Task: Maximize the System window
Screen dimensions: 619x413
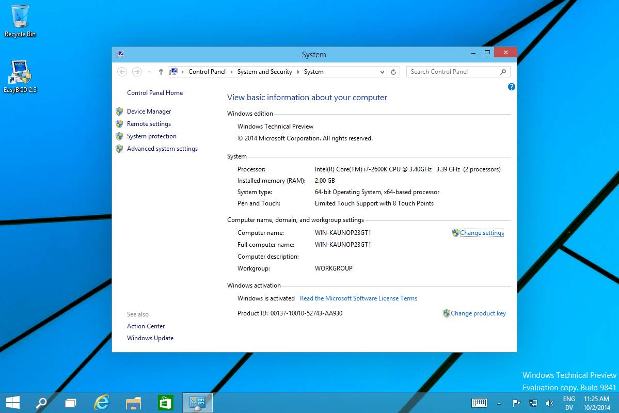Action: pos(487,53)
